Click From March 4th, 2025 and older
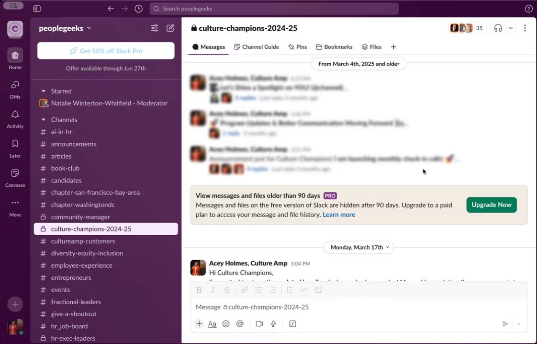The width and height of the screenshot is (537, 344). [x=358, y=64]
